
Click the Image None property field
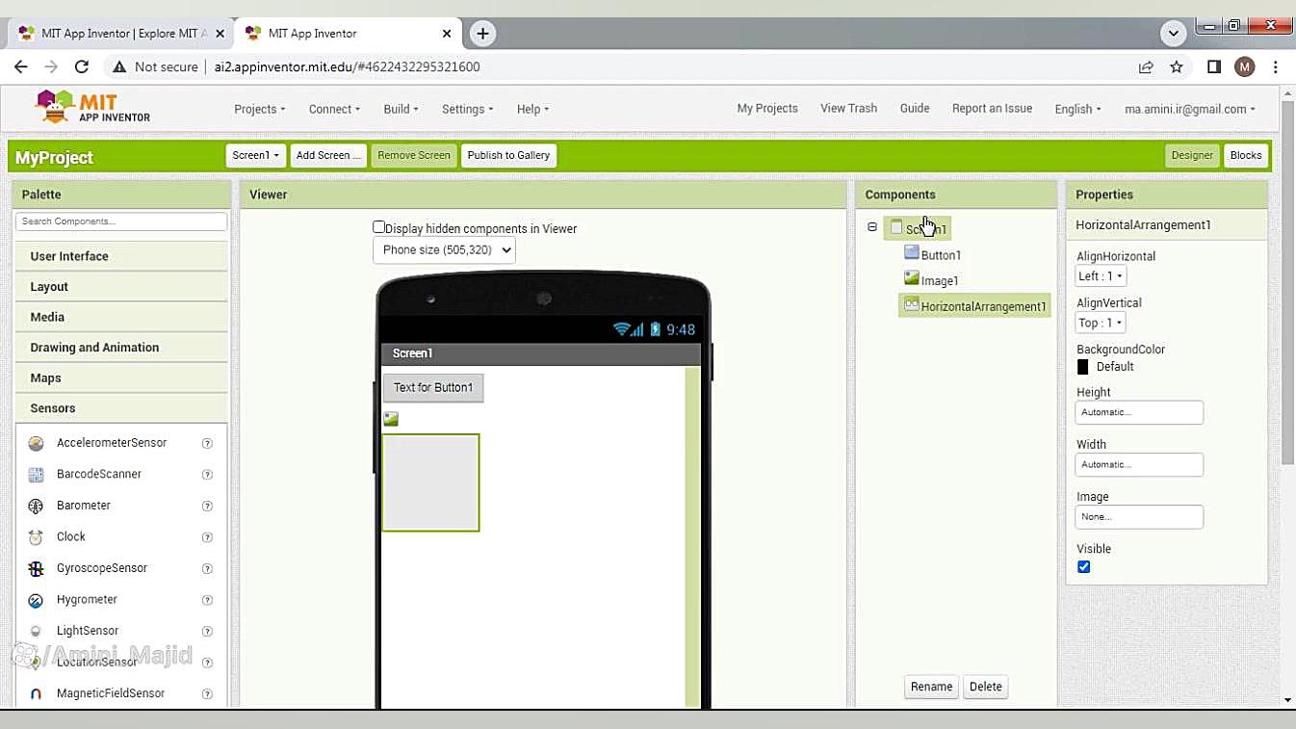tap(1139, 516)
